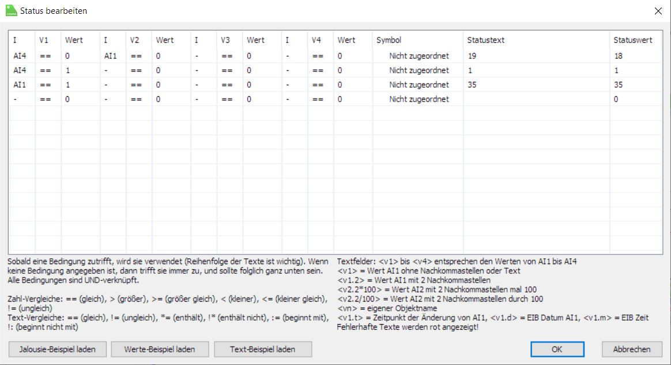This screenshot has height=365, width=671.
Task: Close the Status bearbeiten dialog
Action: 658,11
